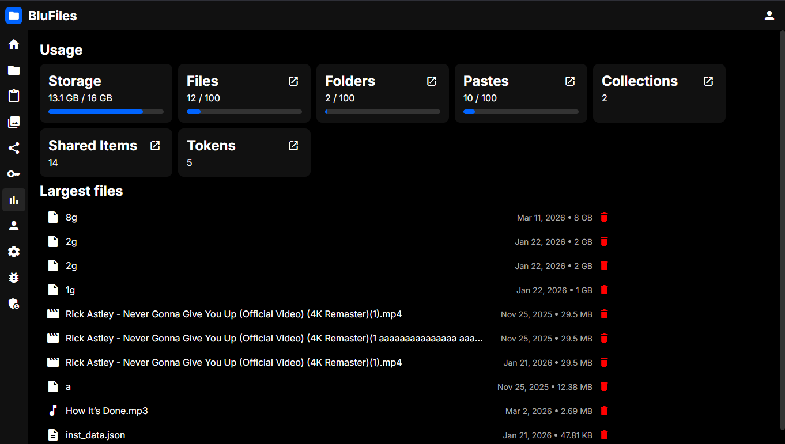785x444 pixels.
Task: Open the bug report icon in sidebar
Action: [14, 278]
